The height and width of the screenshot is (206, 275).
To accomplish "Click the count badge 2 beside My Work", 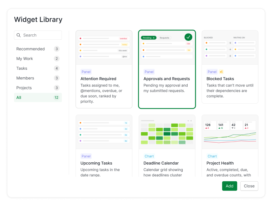I will tap(57, 59).
